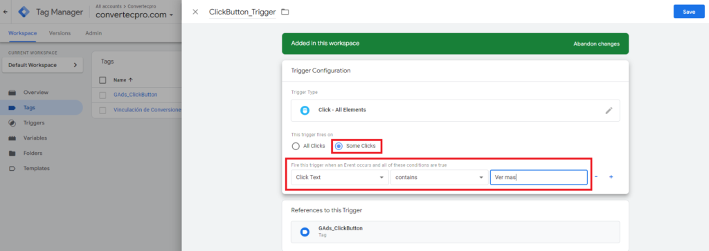This screenshot has height=251, width=709.
Task: Select the All Clicks radio button
Action: pyautogui.click(x=296, y=146)
